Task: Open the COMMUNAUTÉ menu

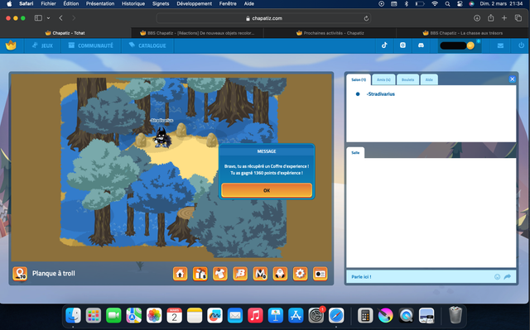Action: (x=91, y=45)
